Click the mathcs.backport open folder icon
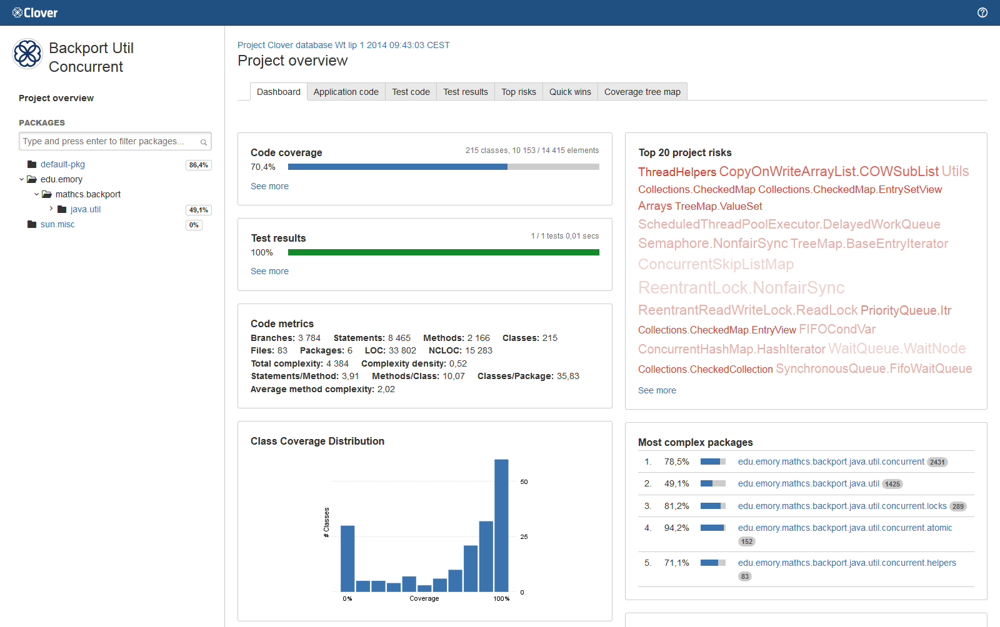Screen dimensions: 1000x627 [x=47, y=194]
